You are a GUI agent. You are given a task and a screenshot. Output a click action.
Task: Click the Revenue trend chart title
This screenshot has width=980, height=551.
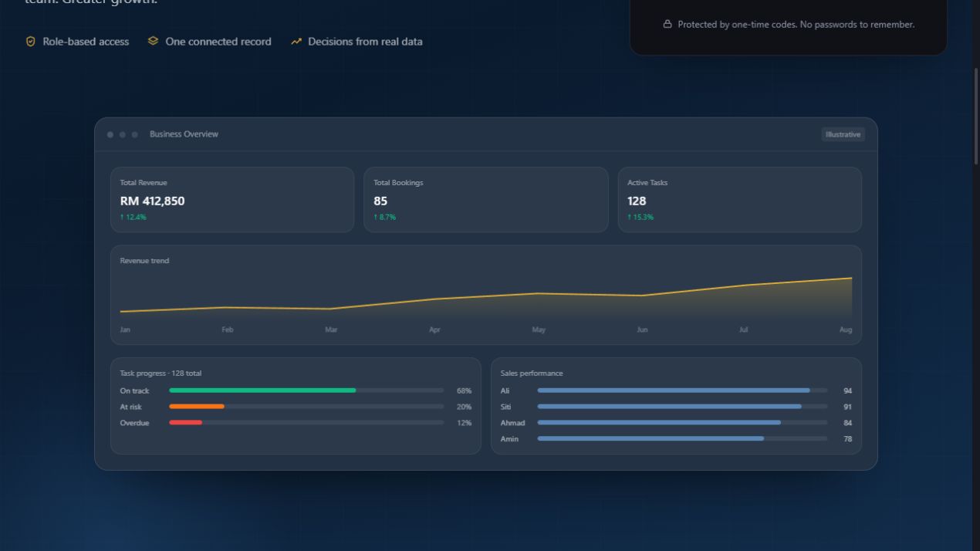point(144,261)
